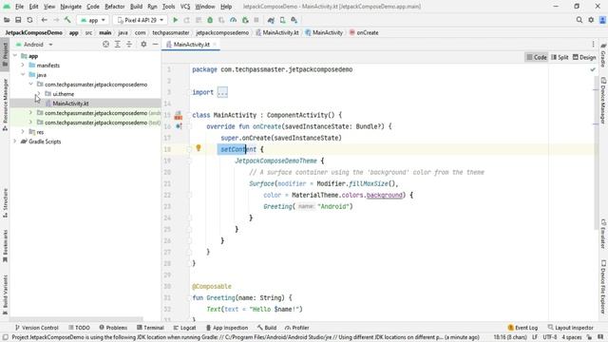608x342 pixels.
Task: Click the run gutter icon beside MainActivity class
Action: click(179, 115)
